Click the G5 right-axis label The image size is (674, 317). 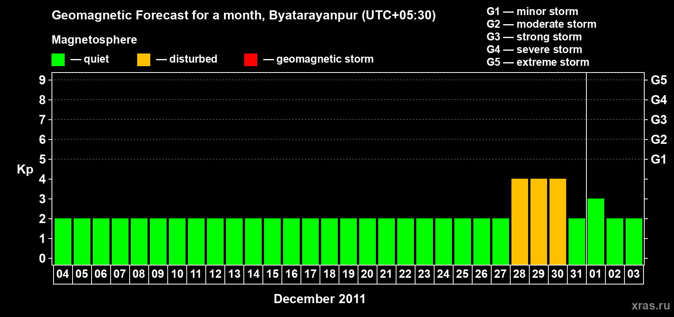click(659, 80)
